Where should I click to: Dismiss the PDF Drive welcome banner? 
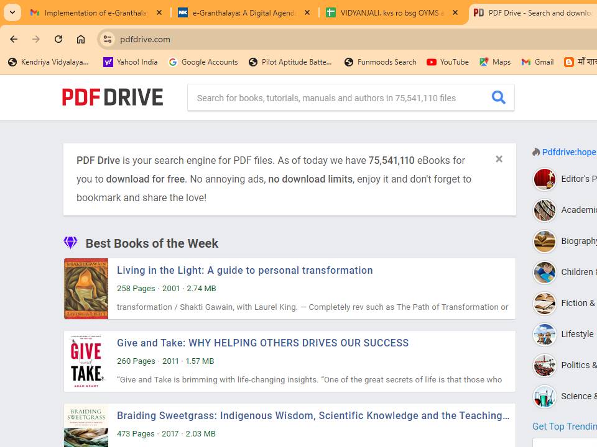tap(499, 160)
